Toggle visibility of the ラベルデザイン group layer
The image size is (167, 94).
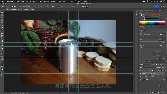pos(140,74)
